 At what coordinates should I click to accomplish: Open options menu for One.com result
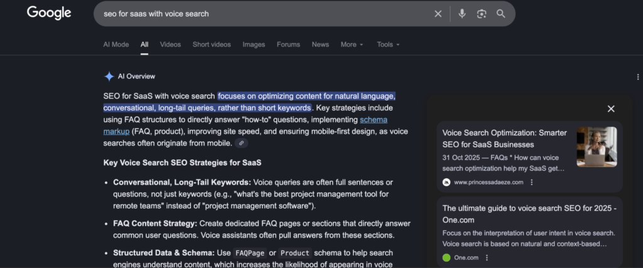(x=487, y=258)
